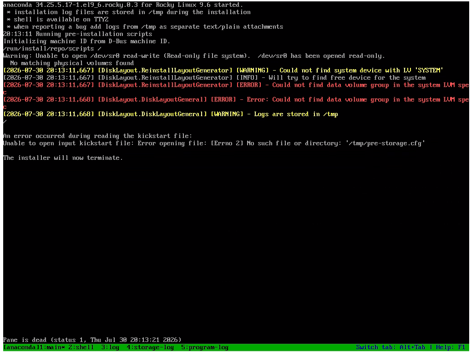Viewport: 471px width, 352px height.
Task: Click the '/run/install/repo/scripts /' line
Action: pos(52,49)
